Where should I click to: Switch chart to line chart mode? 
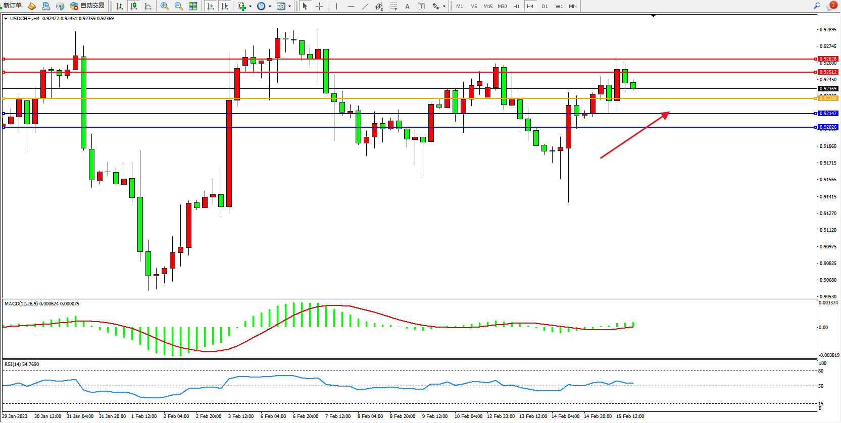tap(148, 6)
